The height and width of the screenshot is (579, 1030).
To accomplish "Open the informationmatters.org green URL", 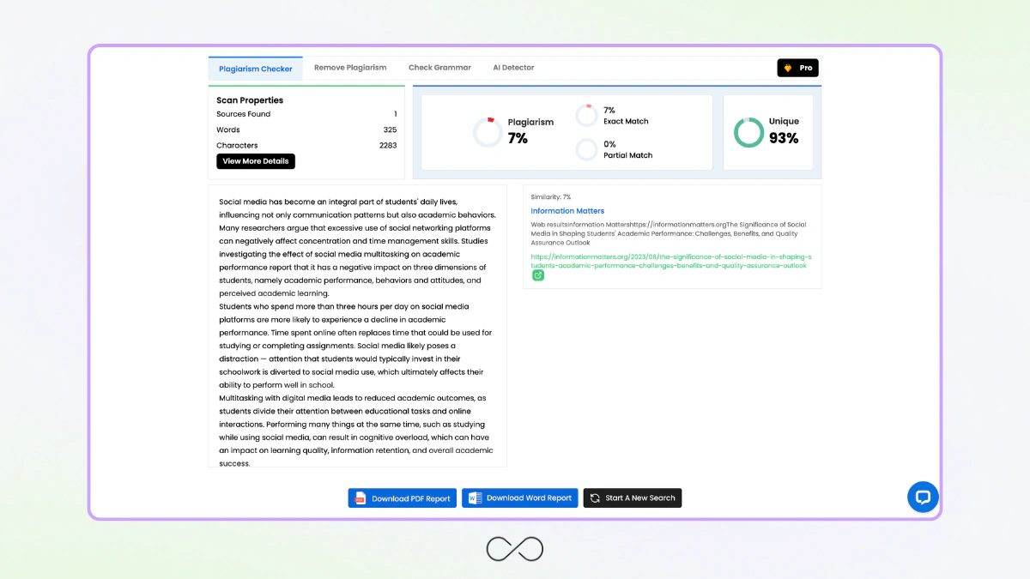I will point(671,261).
